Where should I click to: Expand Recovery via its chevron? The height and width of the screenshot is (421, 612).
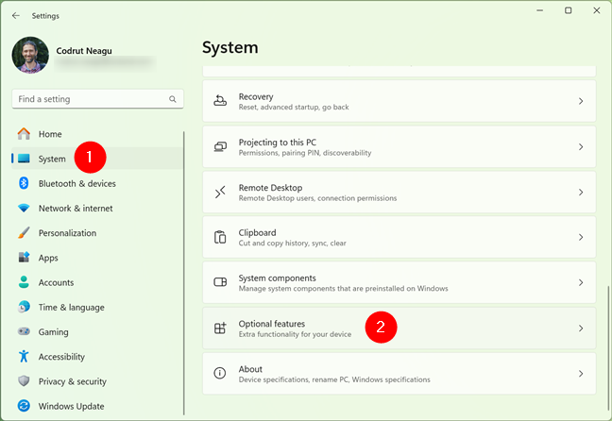click(x=581, y=101)
